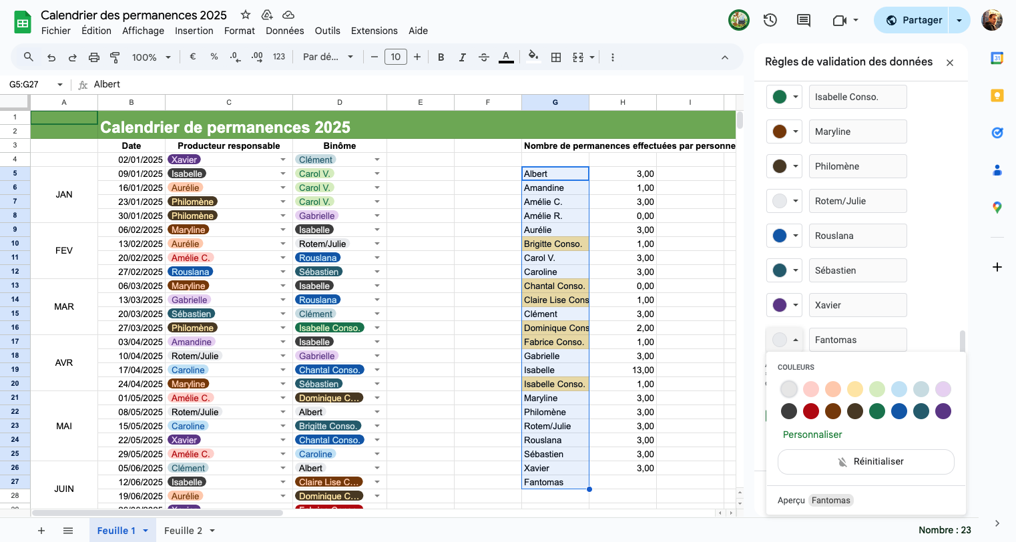
Task: Collapse the toolbar with chevron
Action: tap(725, 57)
